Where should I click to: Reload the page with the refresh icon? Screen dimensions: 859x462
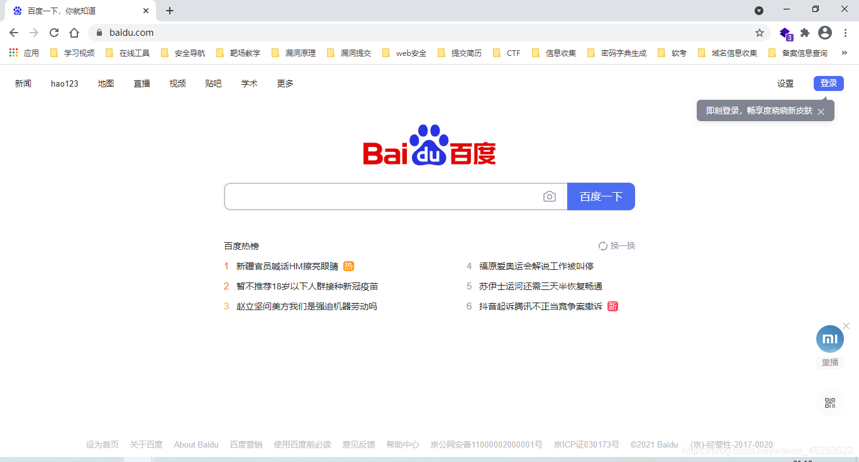point(53,33)
